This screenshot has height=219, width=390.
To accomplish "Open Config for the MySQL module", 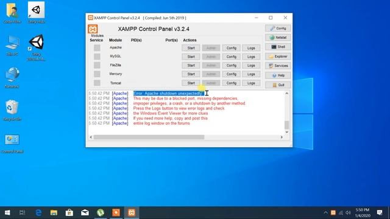I will (x=232, y=57).
